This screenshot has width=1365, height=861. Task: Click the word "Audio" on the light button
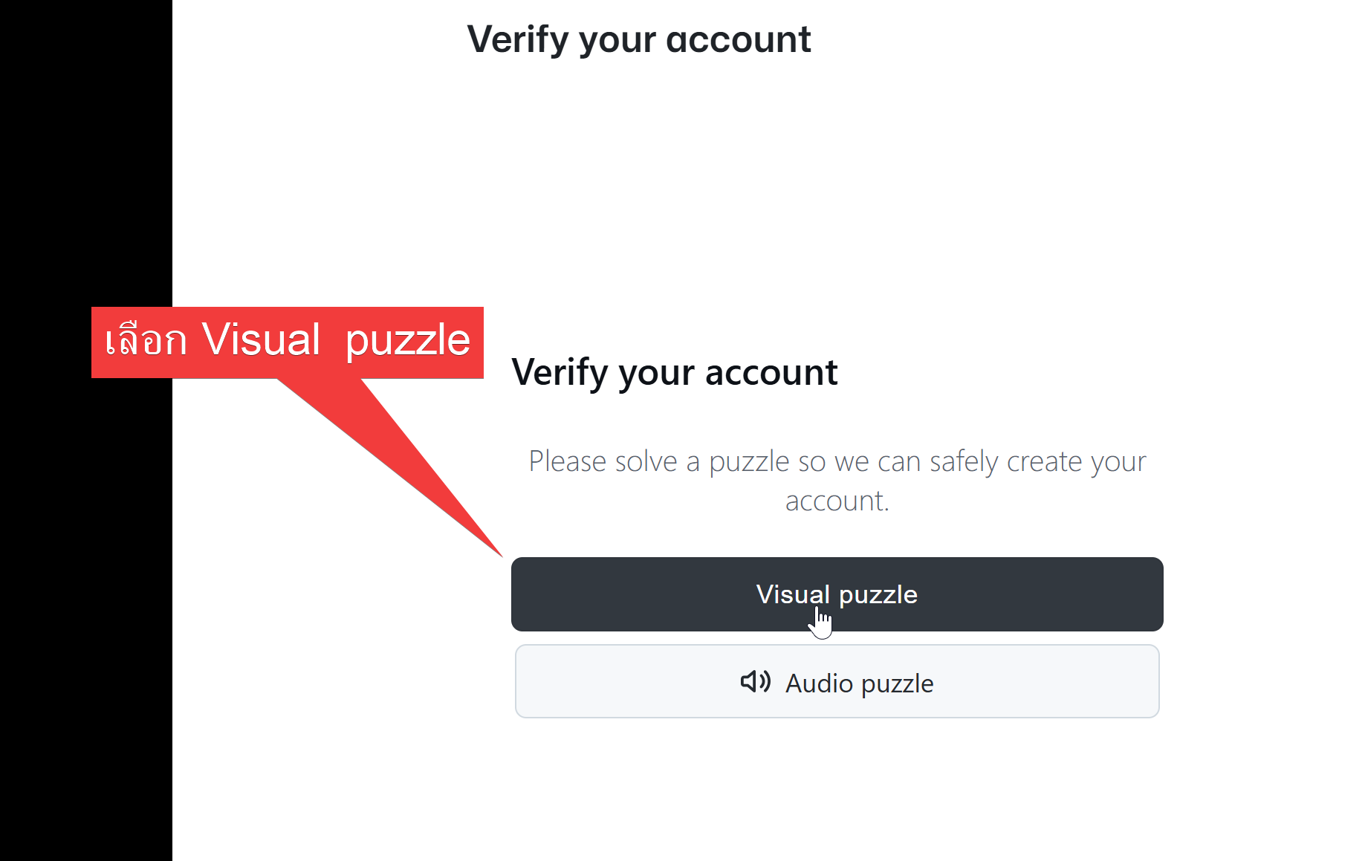(819, 683)
